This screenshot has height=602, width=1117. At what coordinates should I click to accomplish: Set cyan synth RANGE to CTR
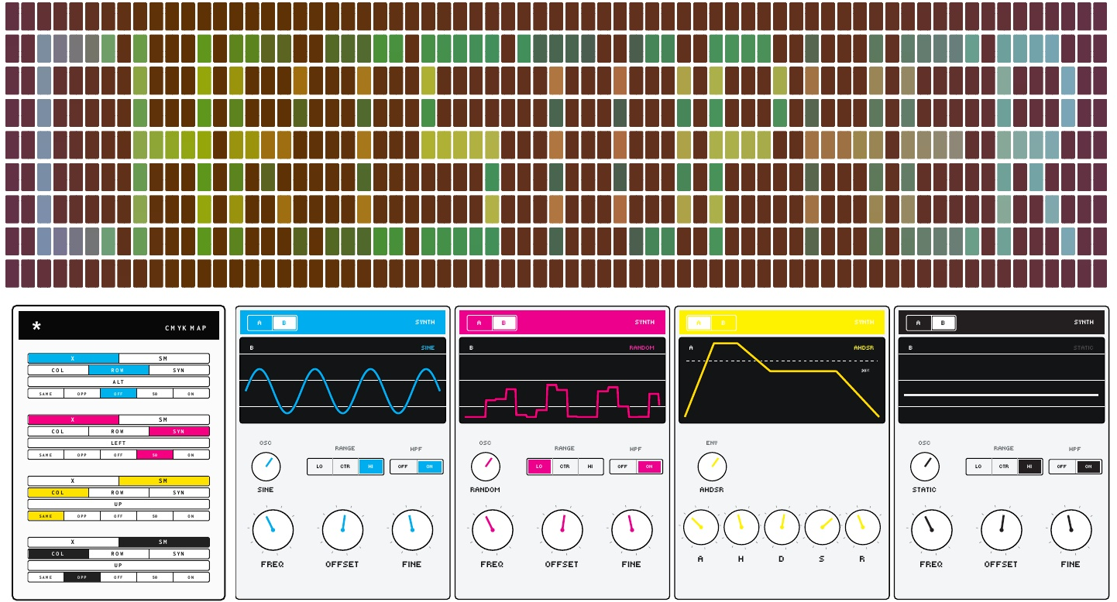(345, 467)
